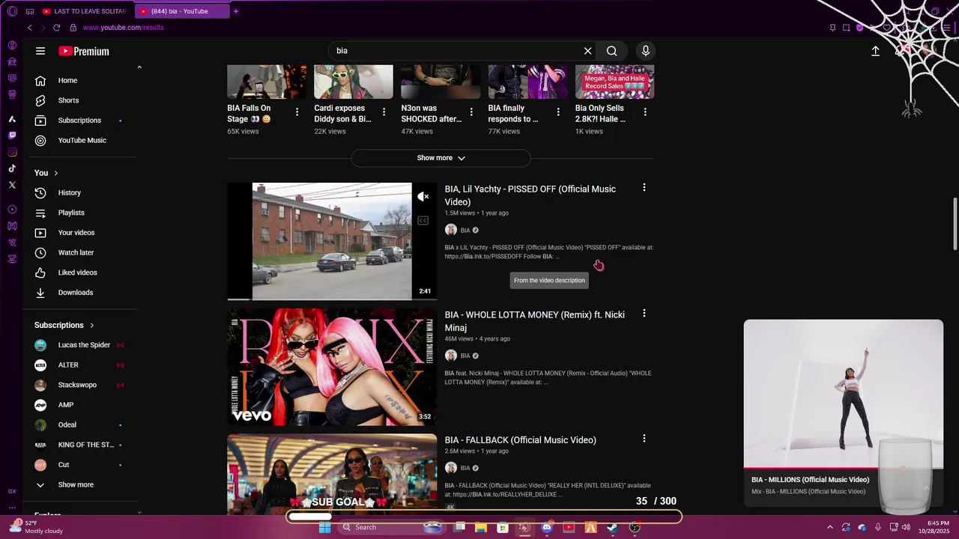
Task: Open options menu for PISSED OFF video
Action: click(644, 188)
